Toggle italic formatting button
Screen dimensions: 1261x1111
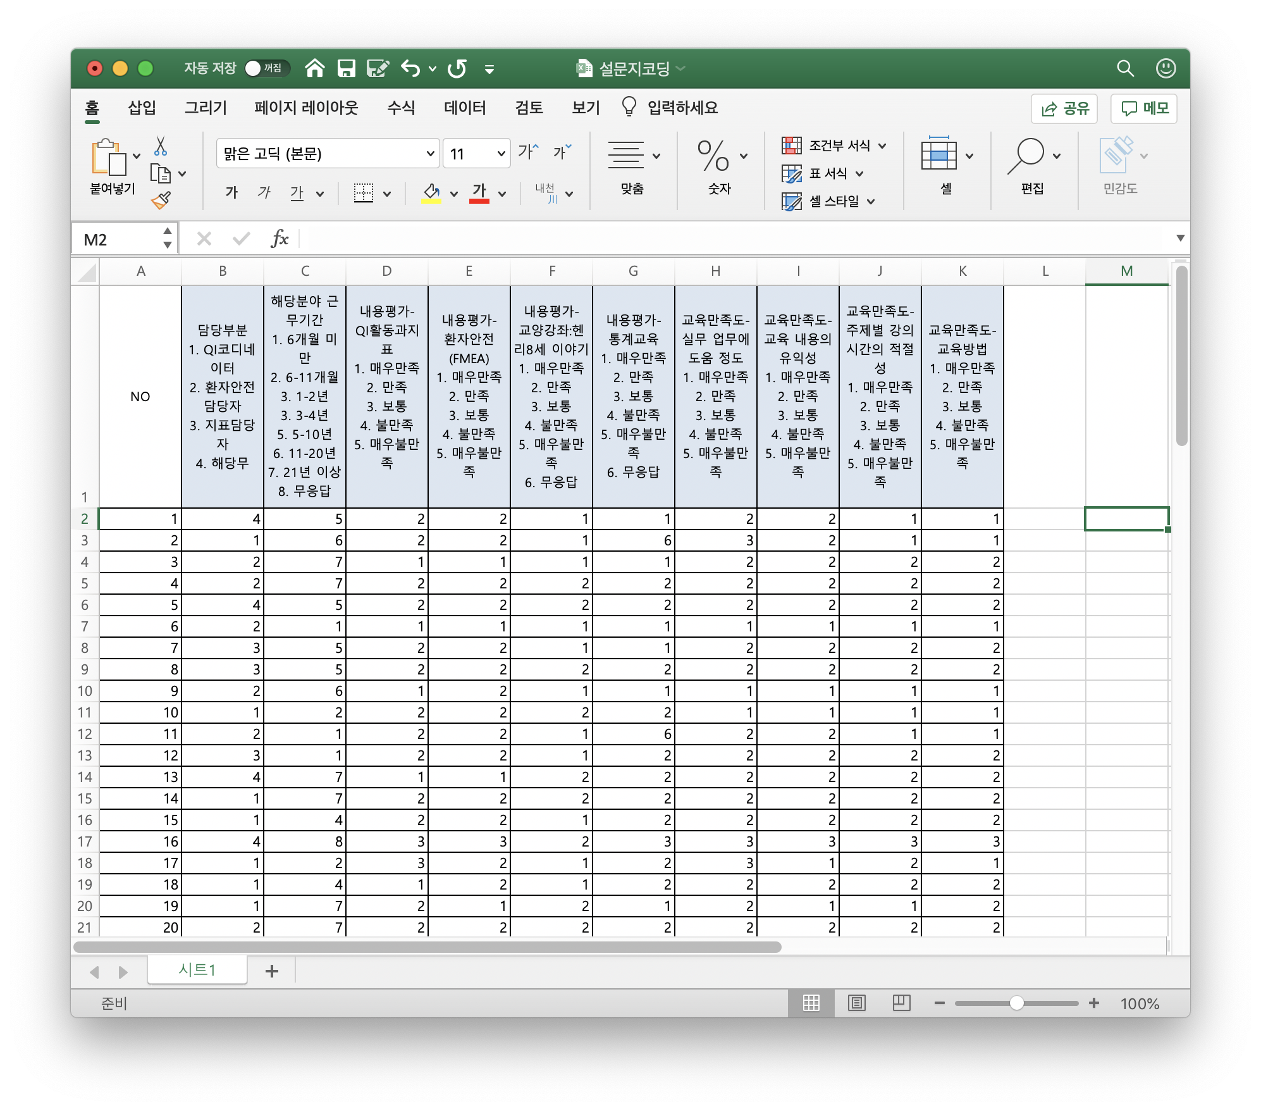pos(264,192)
